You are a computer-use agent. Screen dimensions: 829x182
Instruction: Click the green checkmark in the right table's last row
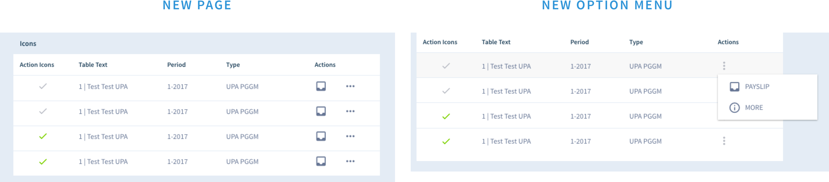click(x=446, y=141)
